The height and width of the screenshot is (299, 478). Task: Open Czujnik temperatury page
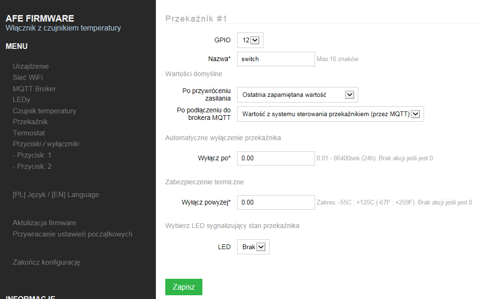(x=44, y=111)
